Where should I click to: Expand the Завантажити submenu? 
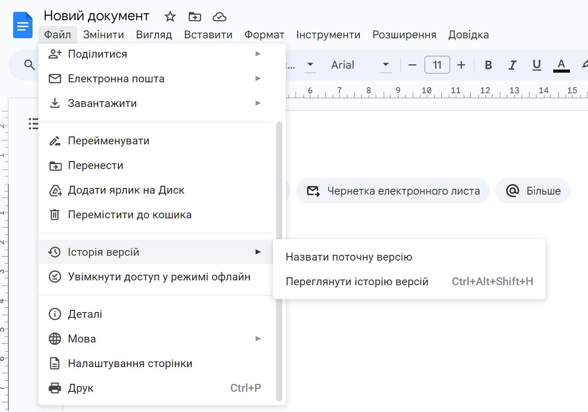(x=154, y=103)
